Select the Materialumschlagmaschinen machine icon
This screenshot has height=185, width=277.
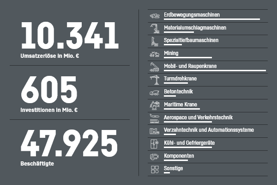click(154, 29)
